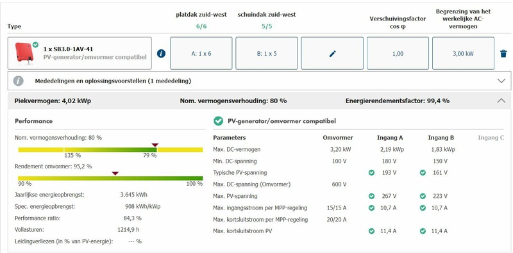Click the 6/6 platdak module count

tap(201, 26)
